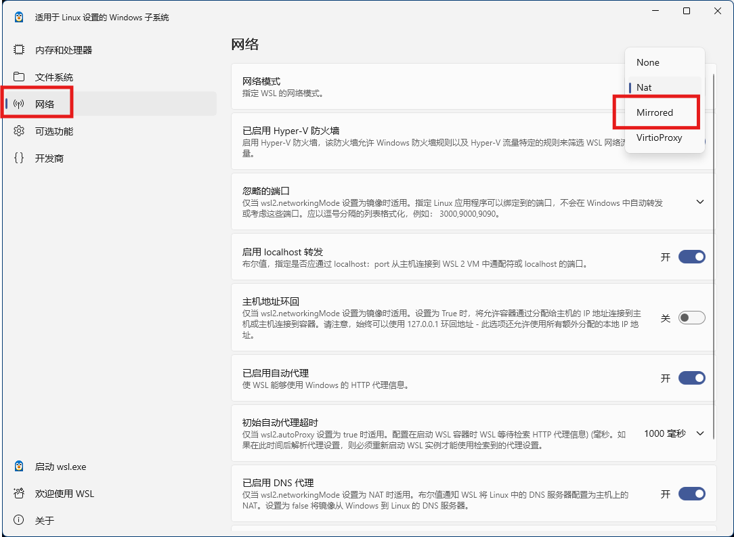Choose Nat in the network mode list
The height and width of the screenshot is (537, 734).
point(664,87)
